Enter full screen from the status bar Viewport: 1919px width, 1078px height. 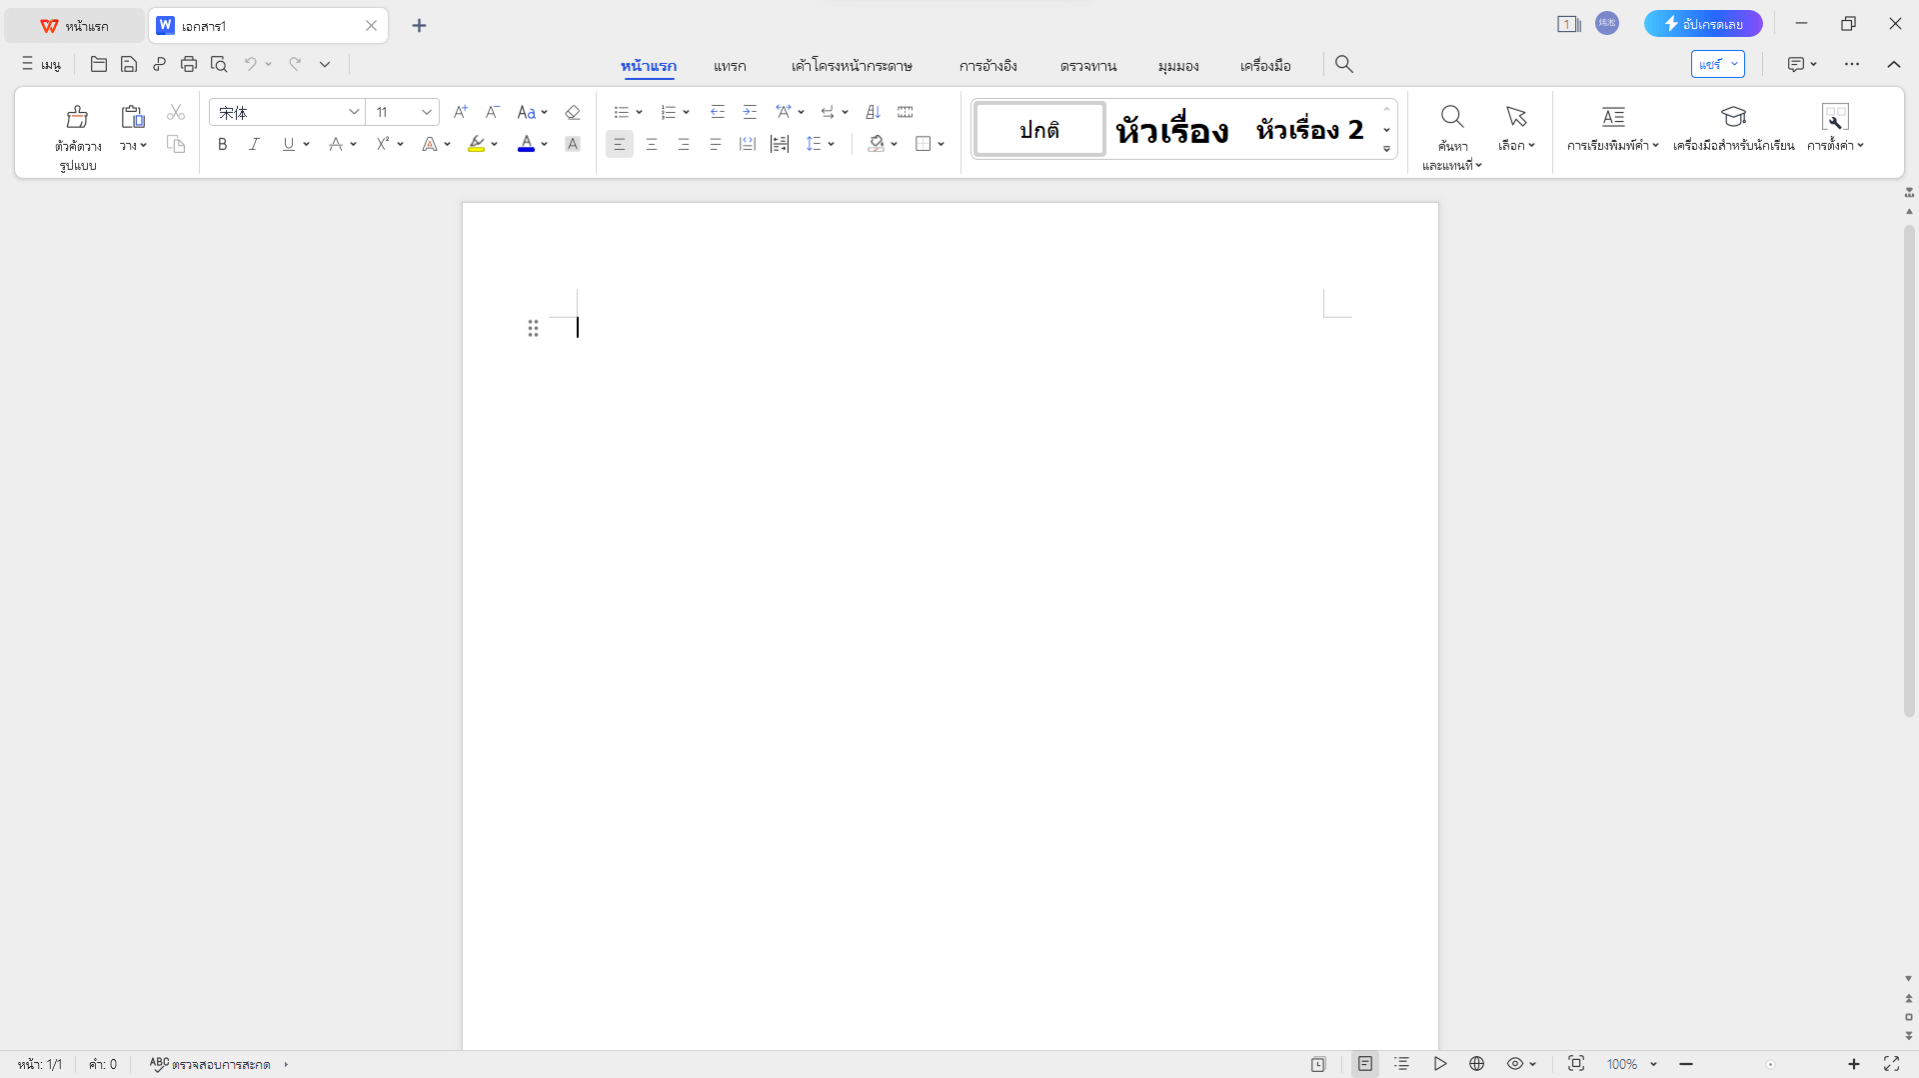click(x=1892, y=1063)
